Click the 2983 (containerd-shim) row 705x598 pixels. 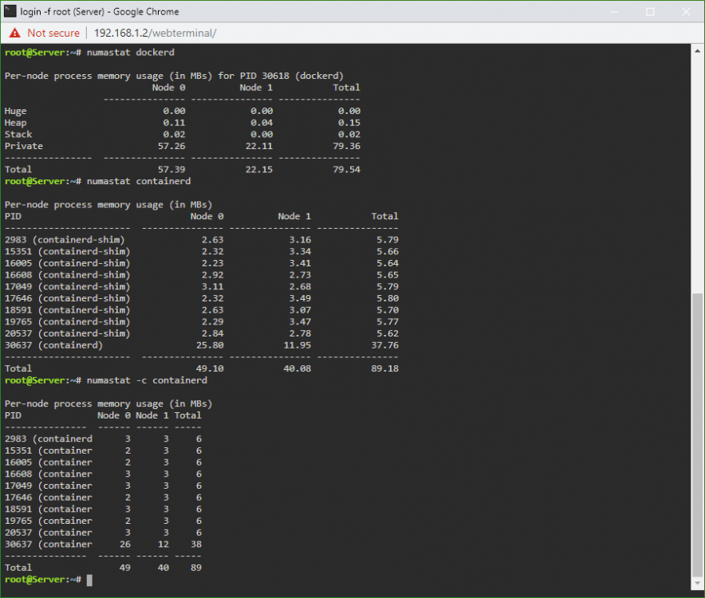pos(202,240)
